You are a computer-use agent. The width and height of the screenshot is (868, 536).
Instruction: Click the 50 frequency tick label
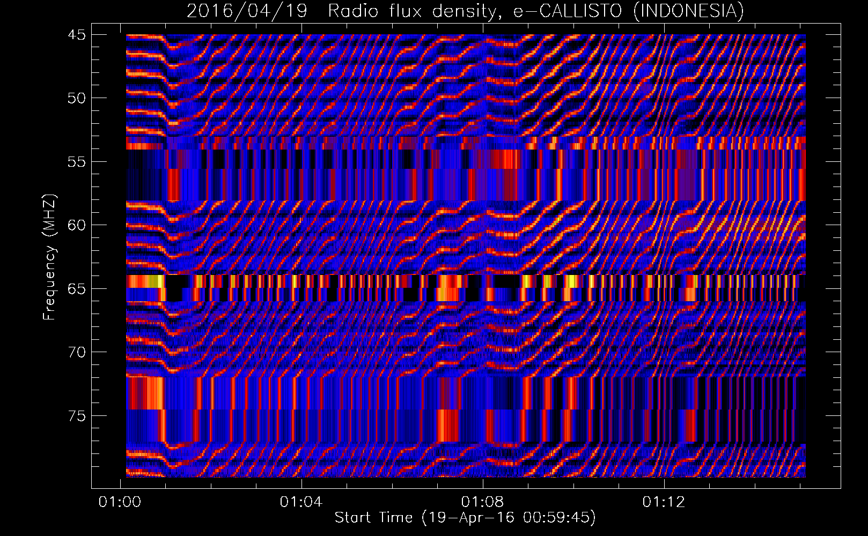pyautogui.click(x=76, y=98)
